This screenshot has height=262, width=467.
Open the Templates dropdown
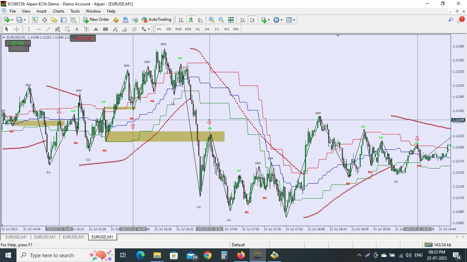[294, 20]
